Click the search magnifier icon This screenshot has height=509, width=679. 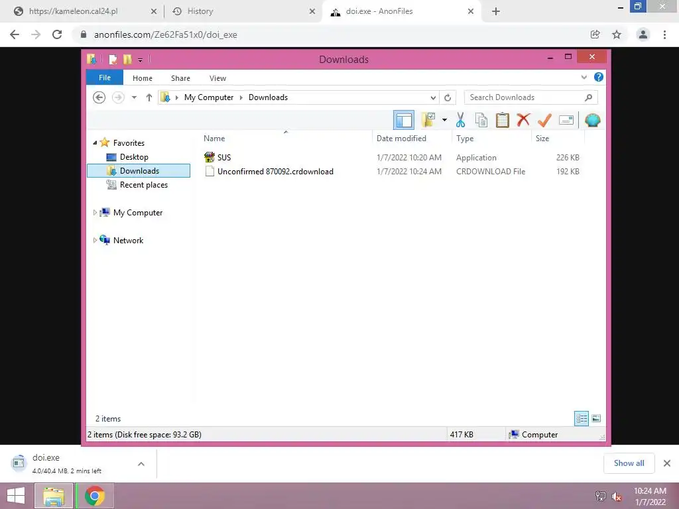tap(588, 98)
